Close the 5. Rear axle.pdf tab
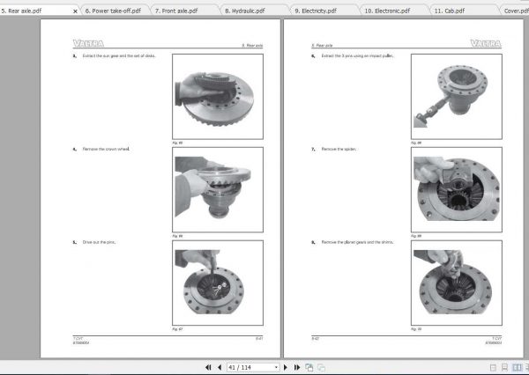 click(75, 11)
